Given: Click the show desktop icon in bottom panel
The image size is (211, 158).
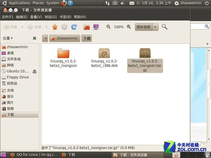Looking at the screenshot, I should coord(3,155).
